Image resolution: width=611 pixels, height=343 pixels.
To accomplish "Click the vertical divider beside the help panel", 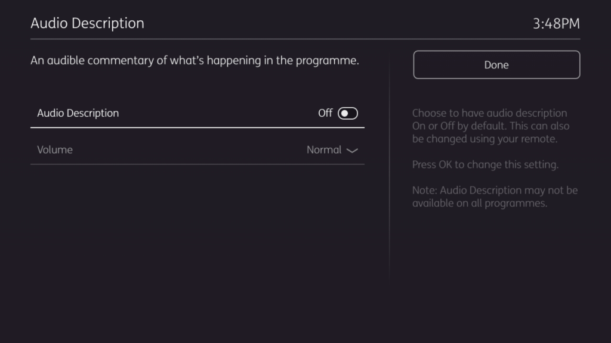I will coord(390,179).
